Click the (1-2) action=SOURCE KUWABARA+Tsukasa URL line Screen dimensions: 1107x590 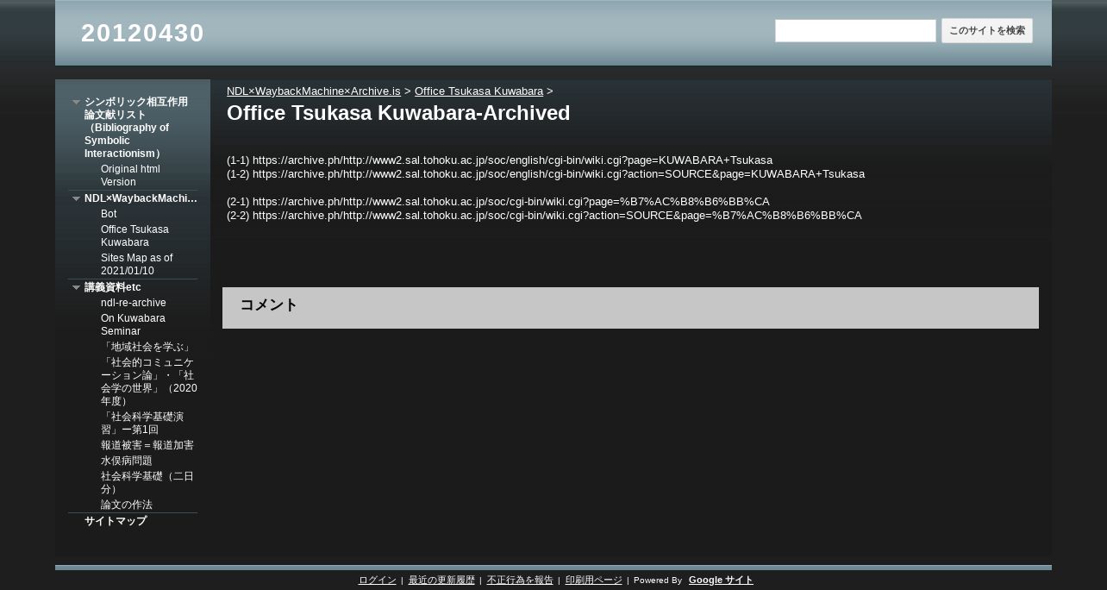coord(546,174)
